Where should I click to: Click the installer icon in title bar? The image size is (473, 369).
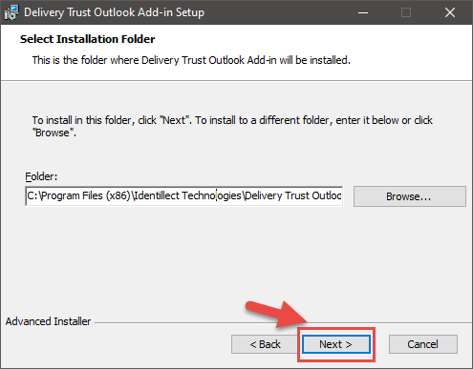click(11, 12)
